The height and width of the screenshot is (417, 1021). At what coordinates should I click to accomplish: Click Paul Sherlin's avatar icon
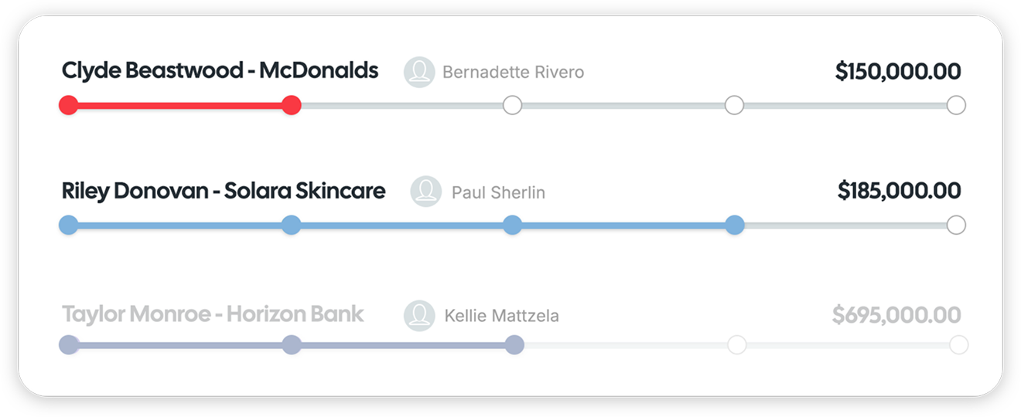426,192
